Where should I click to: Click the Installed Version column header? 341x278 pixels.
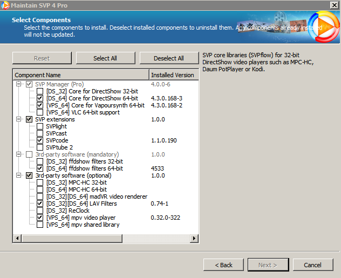(x=173, y=75)
